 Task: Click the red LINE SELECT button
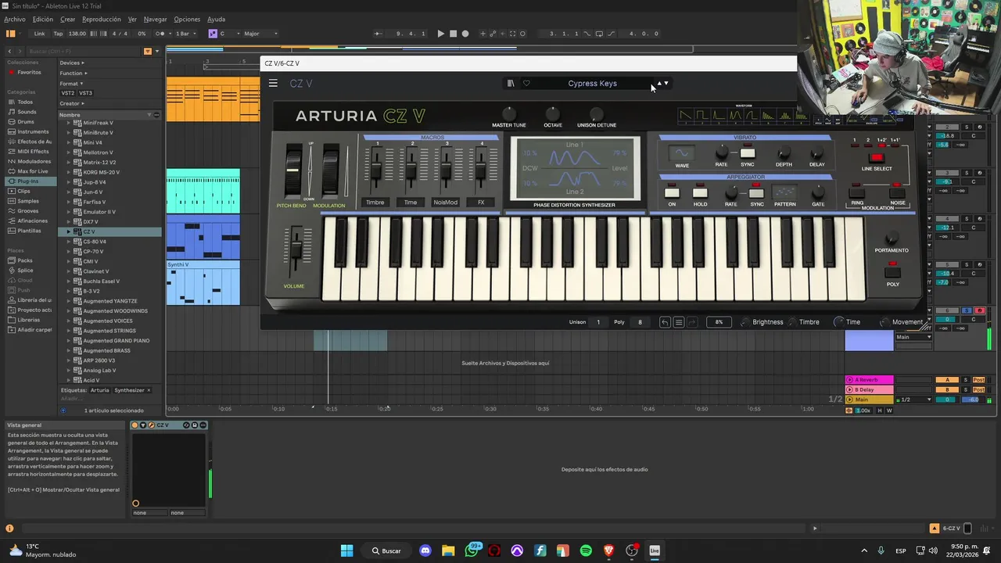(877, 157)
